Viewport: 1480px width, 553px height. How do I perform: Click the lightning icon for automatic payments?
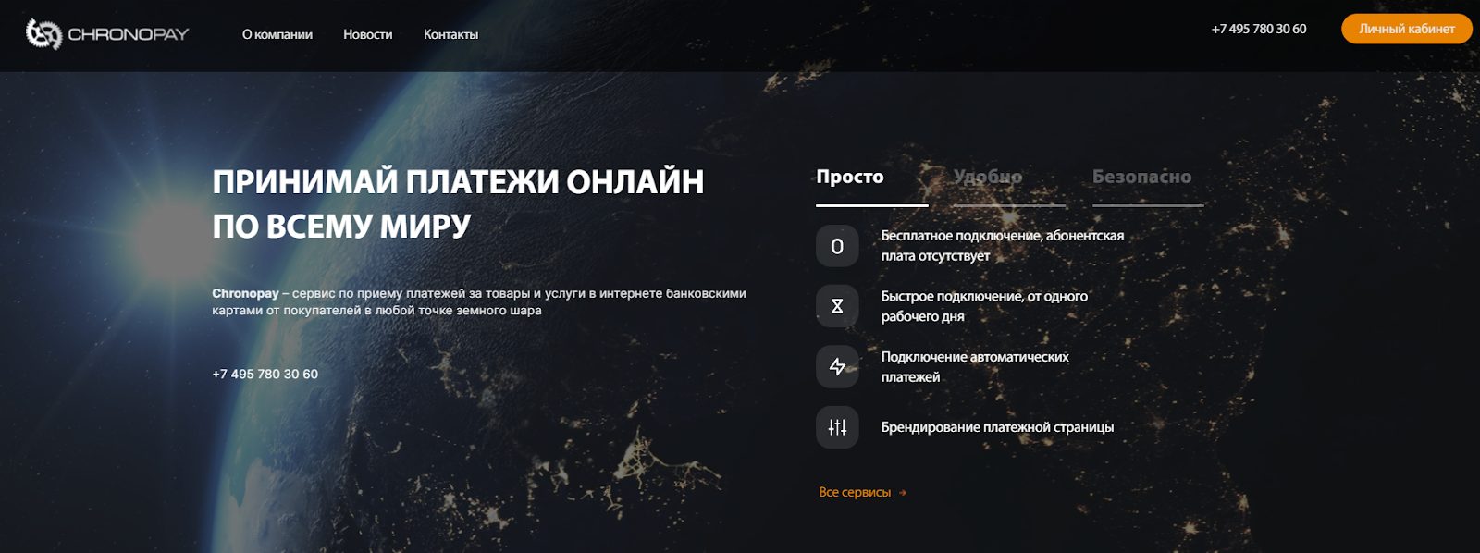[837, 367]
